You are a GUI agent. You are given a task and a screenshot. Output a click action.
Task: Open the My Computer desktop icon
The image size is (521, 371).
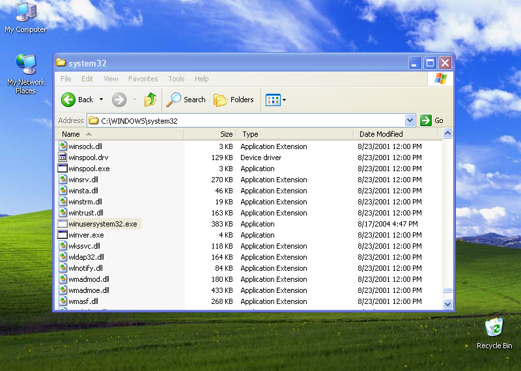coord(25,18)
